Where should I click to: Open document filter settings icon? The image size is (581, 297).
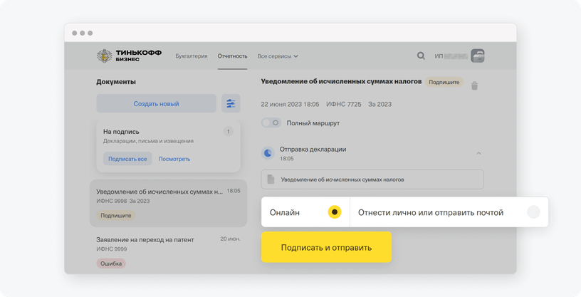click(231, 103)
